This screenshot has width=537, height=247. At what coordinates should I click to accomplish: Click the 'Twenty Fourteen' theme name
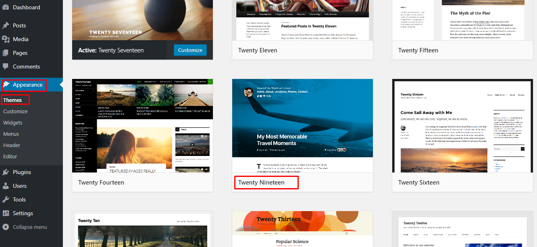(x=101, y=183)
